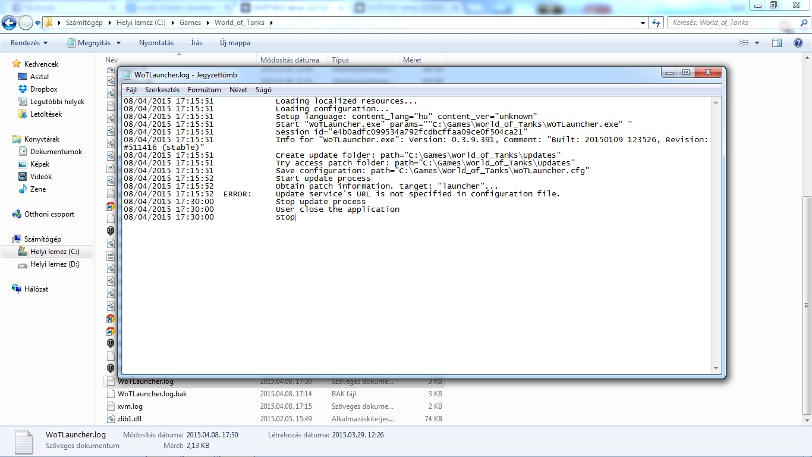Viewport: 812px width, 457px height.
Task: Open the Hálózat network location
Action: click(36, 289)
